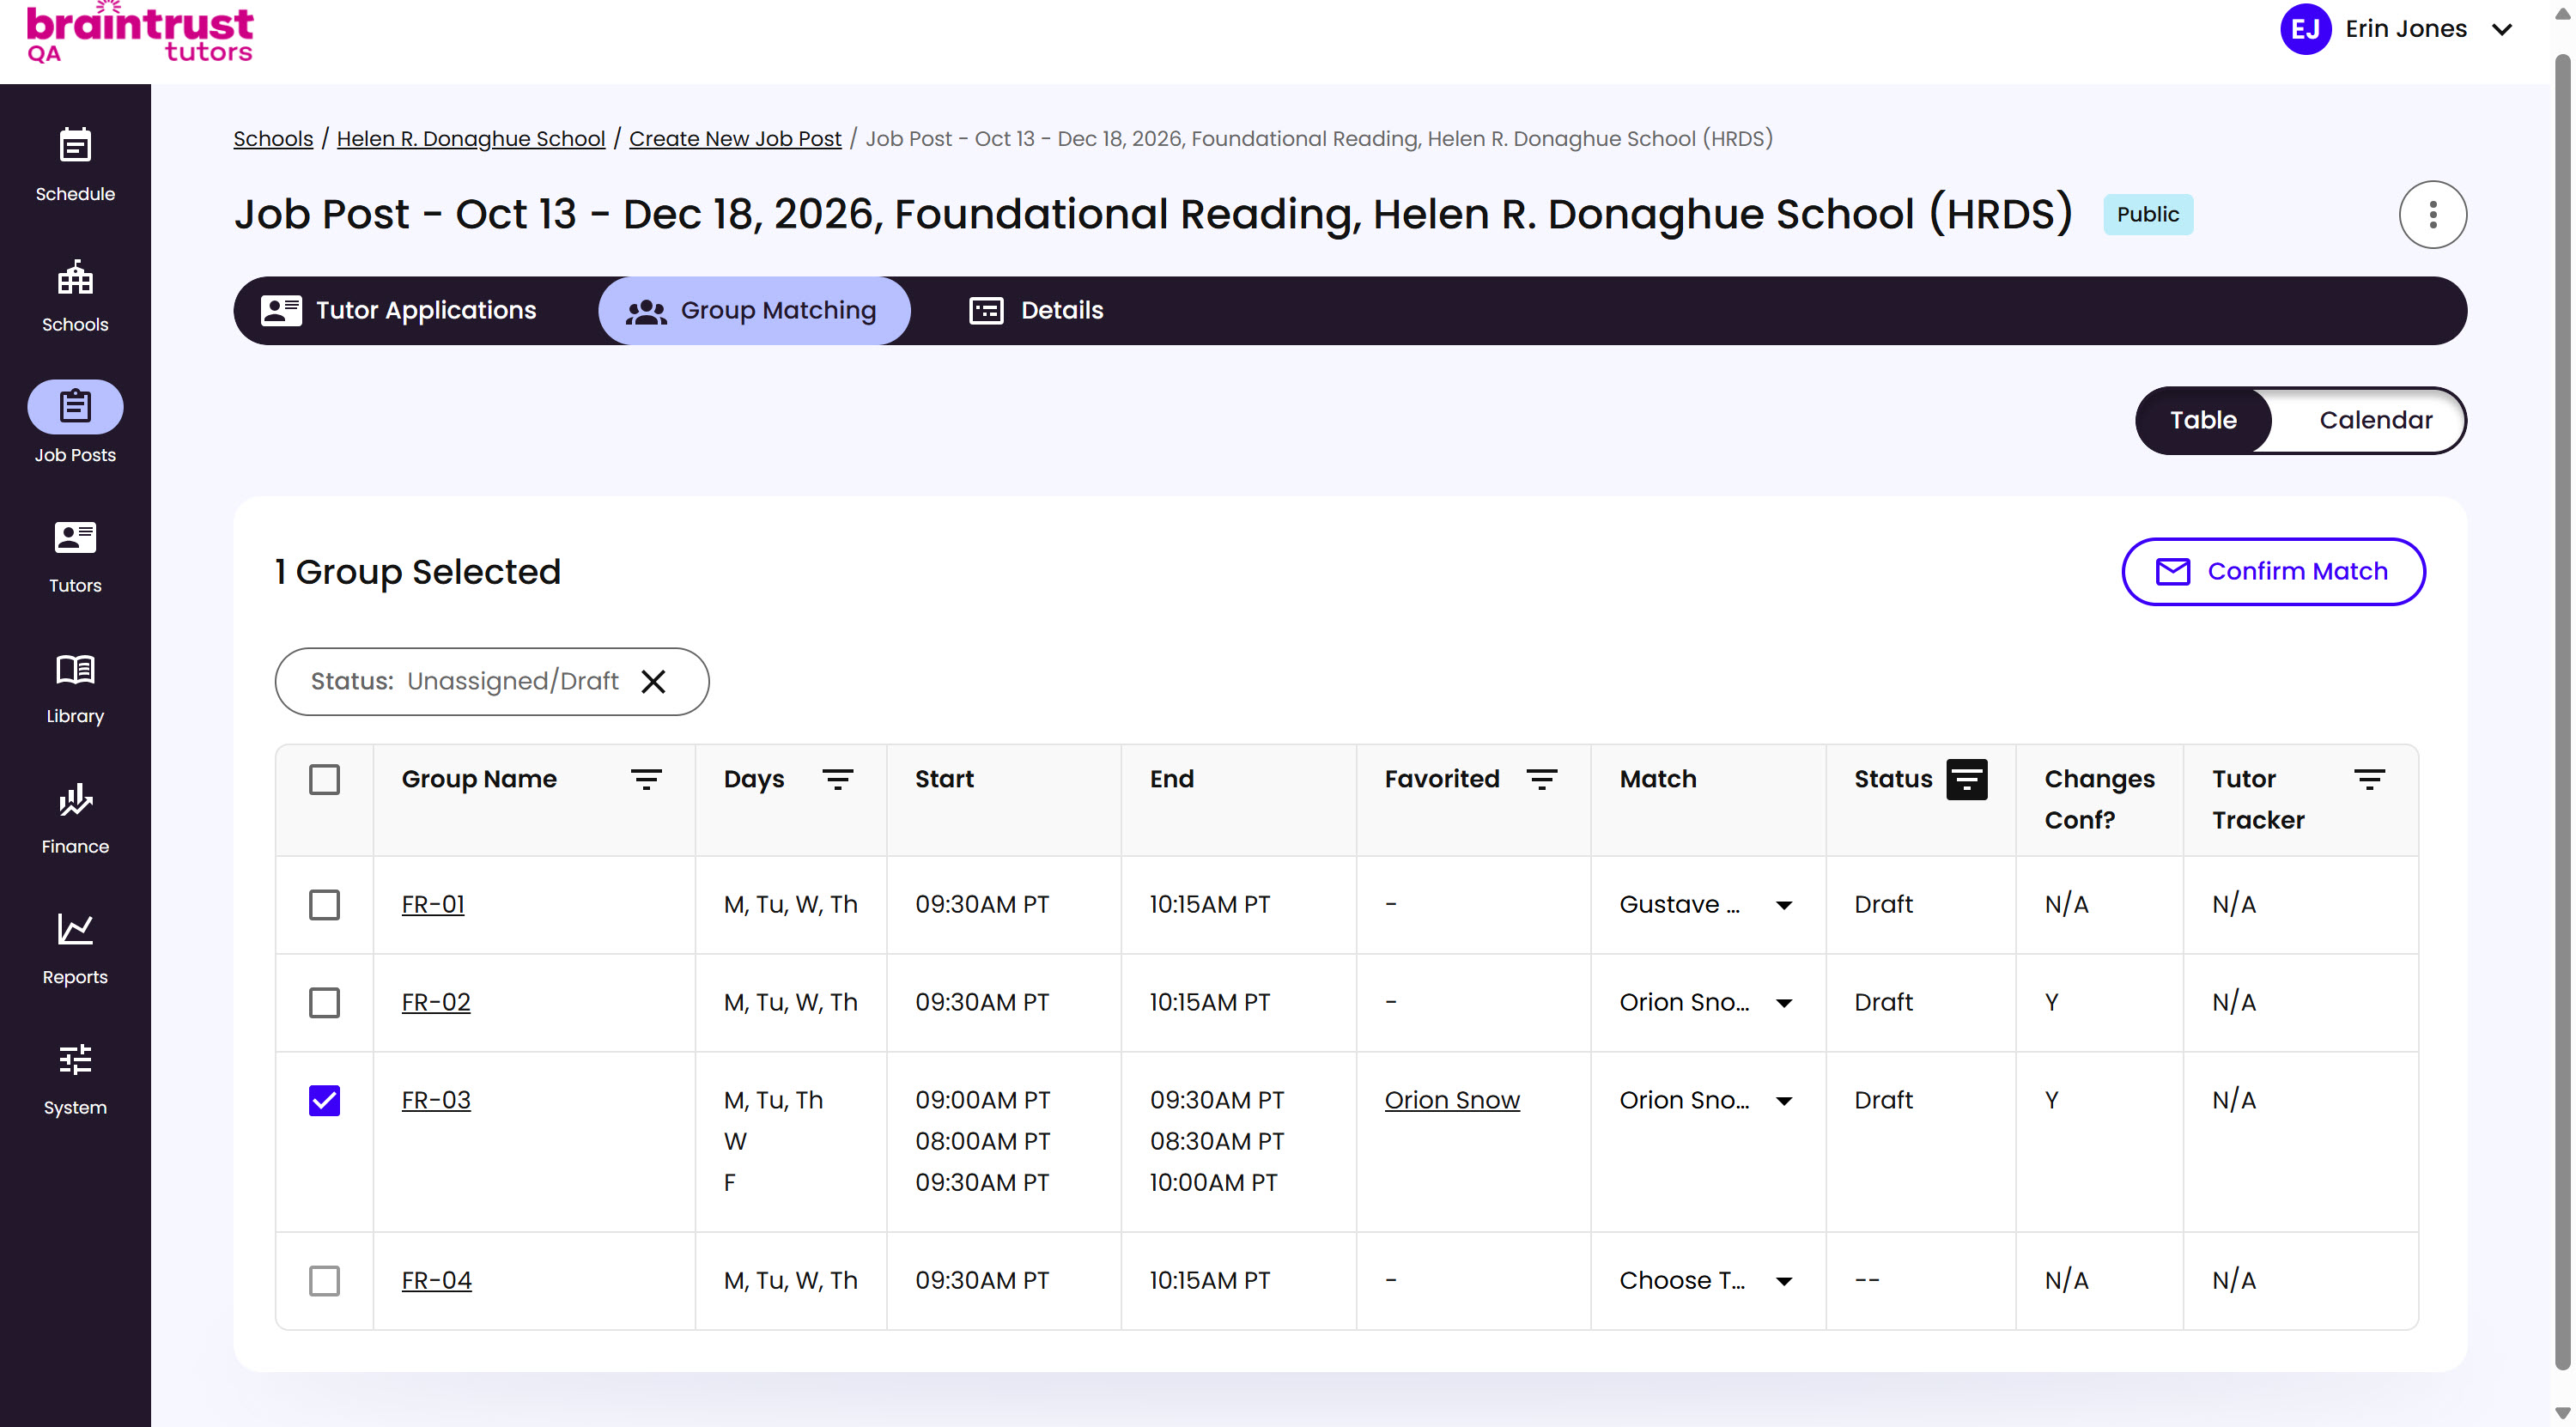Click the Confirm Match button

[x=2273, y=571]
